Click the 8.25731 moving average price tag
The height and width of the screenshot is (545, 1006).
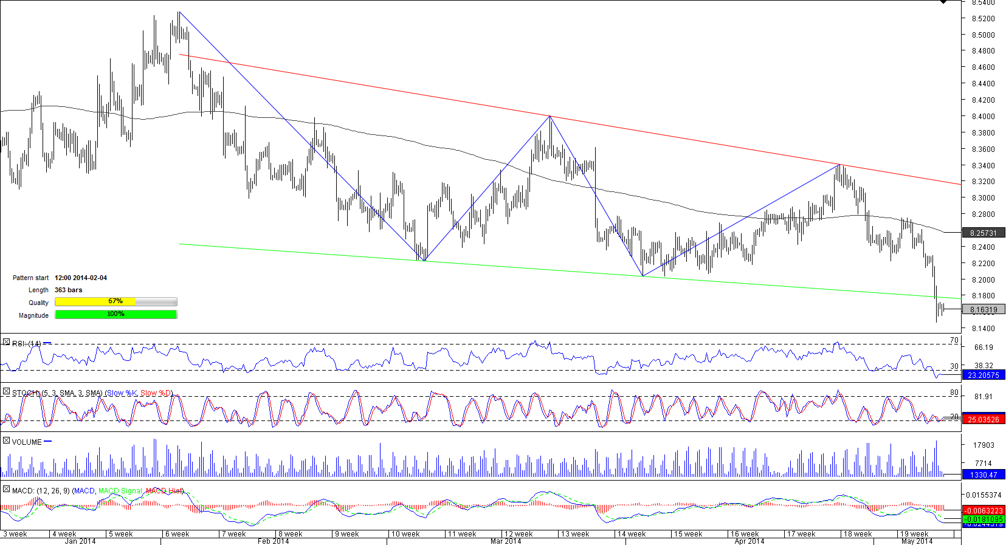(x=983, y=233)
